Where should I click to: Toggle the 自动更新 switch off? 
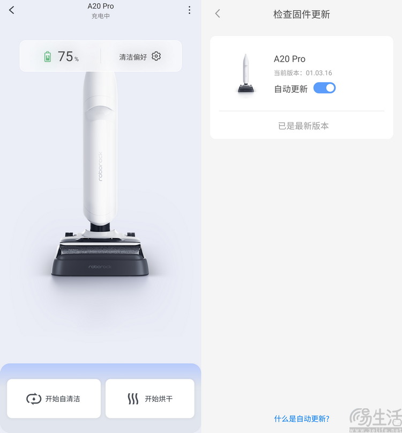coord(324,88)
